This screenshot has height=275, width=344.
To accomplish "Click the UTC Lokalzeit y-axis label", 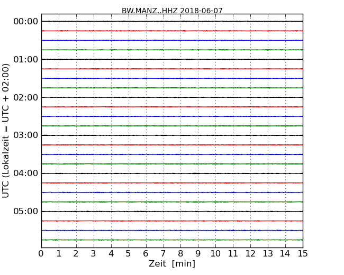I will pyautogui.click(x=6, y=131).
